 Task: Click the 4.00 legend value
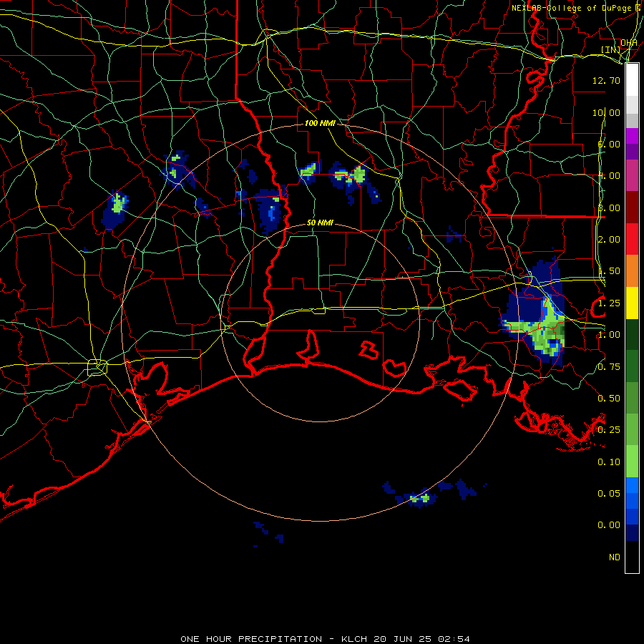(608, 176)
